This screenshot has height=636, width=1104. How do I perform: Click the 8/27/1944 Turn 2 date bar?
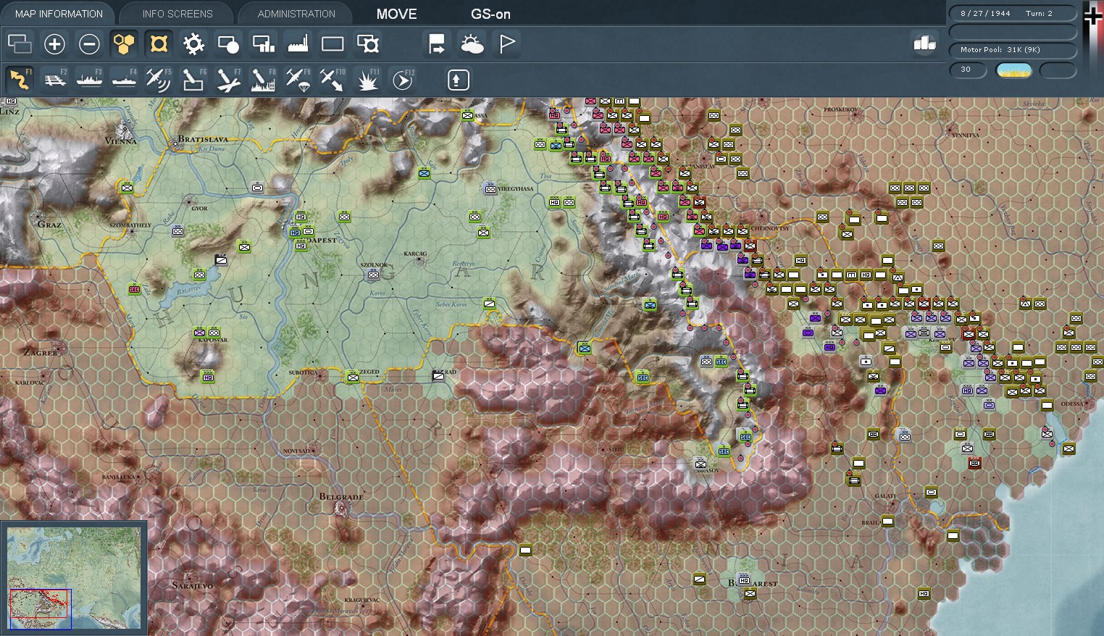1013,14
